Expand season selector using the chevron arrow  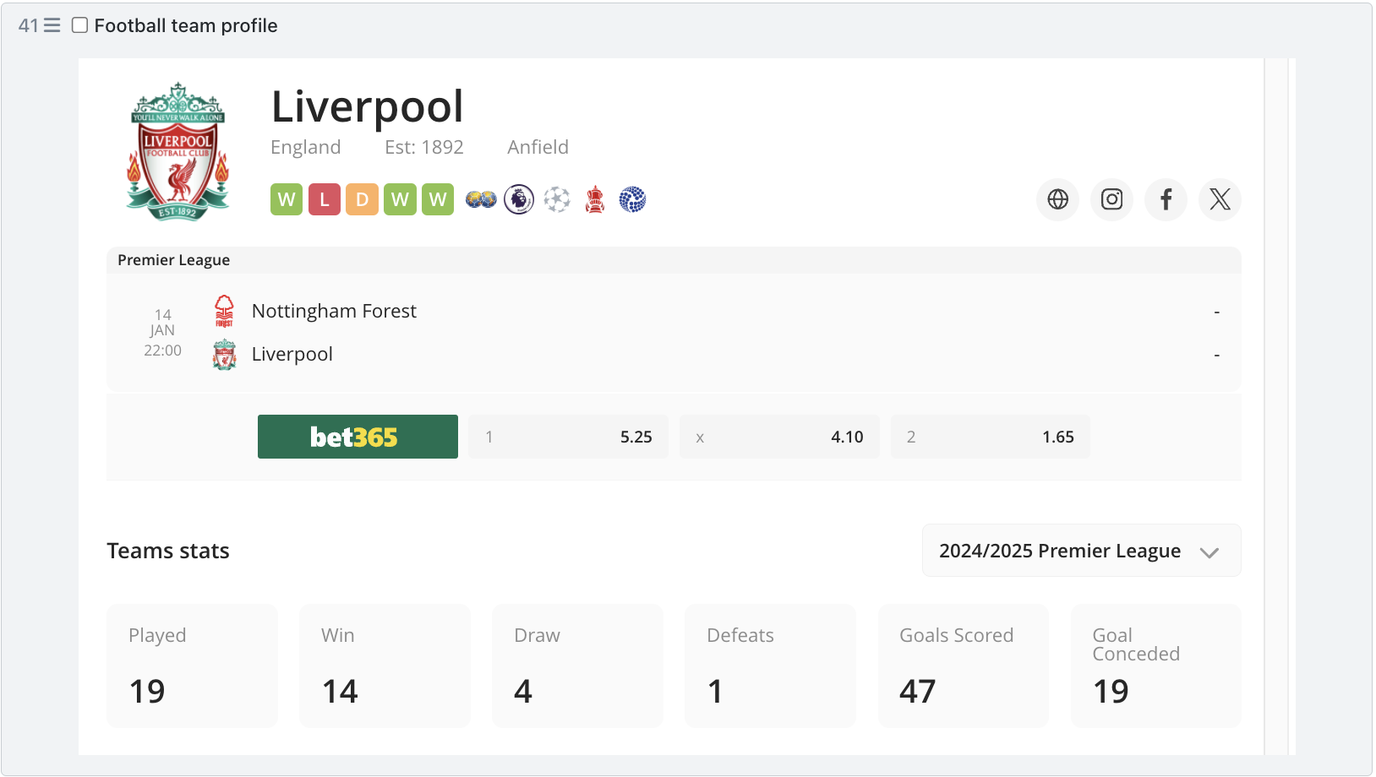(1209, 552)
